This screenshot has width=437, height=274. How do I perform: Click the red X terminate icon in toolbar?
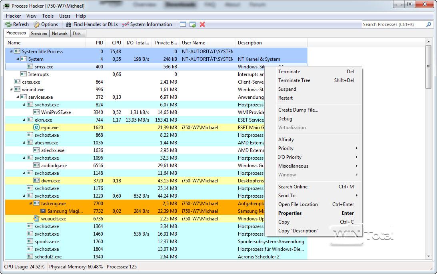pyautogui.click(x=202, y=24)
